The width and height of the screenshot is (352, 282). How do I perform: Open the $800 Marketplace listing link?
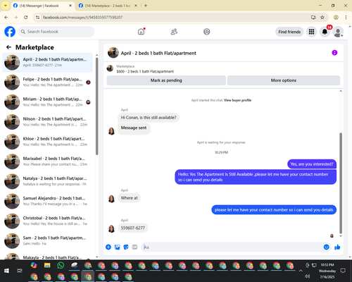[145, 71]
